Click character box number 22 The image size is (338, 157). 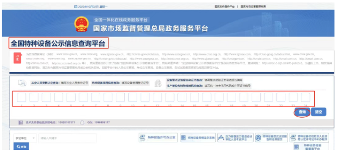(x=281, y=97)
